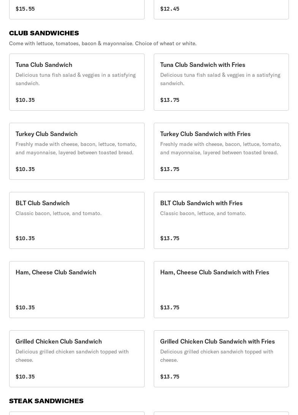Click the Steak Sandwiches section heading
This screenshot has height=415, width=298.
(46, 401)
